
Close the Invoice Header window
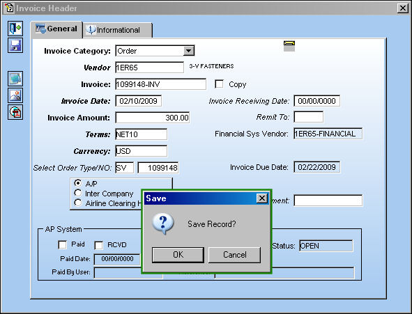coord(402,8)
